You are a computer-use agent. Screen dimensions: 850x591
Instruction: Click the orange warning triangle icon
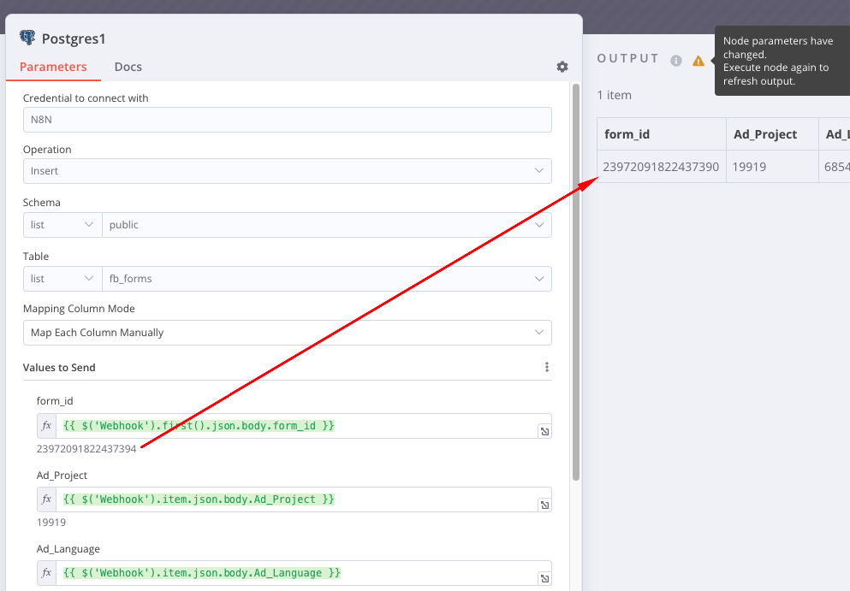(x=698, y=61)
